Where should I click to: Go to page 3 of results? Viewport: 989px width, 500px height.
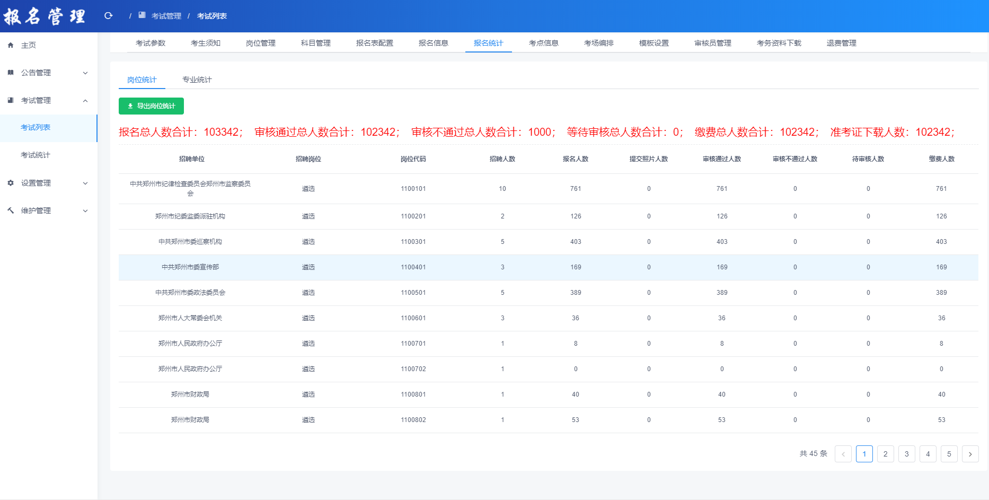coord(906,454)
